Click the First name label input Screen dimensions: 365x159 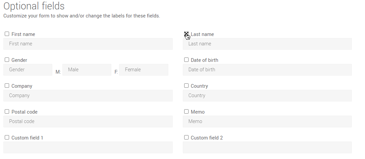click(x=88, y=44)
